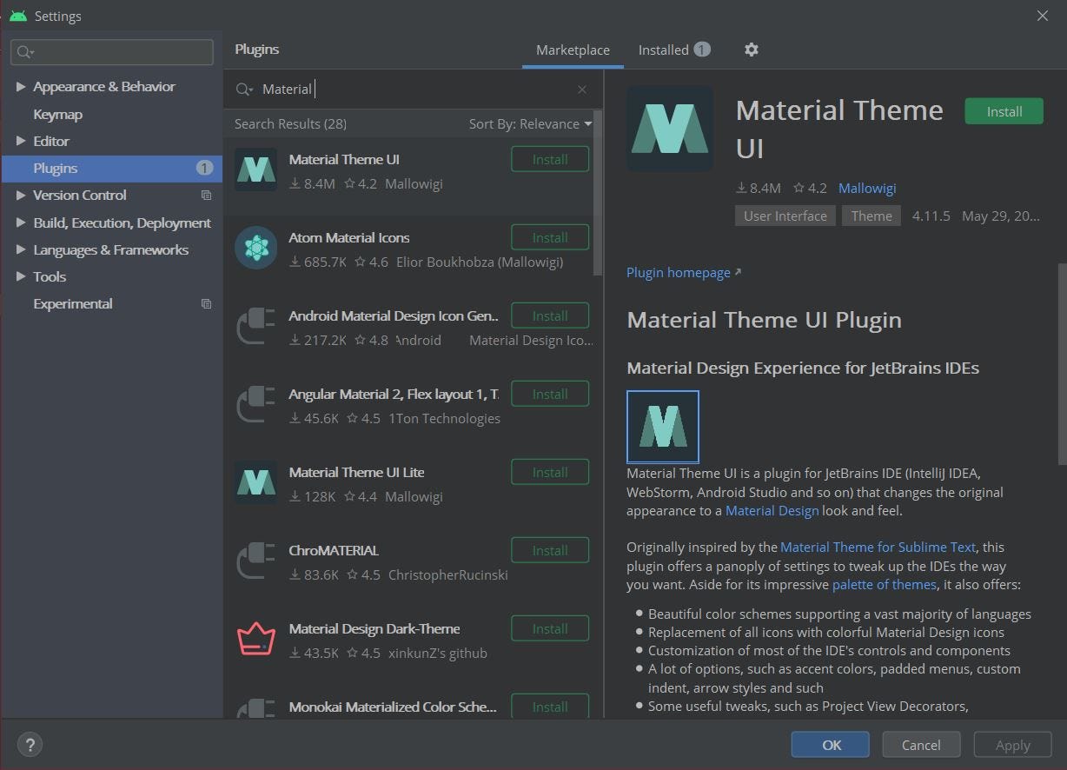Image resolution: width=1067 pixels, height=770 pixels.
Task: Switch to the Installed tab
Action: point(674,50)
